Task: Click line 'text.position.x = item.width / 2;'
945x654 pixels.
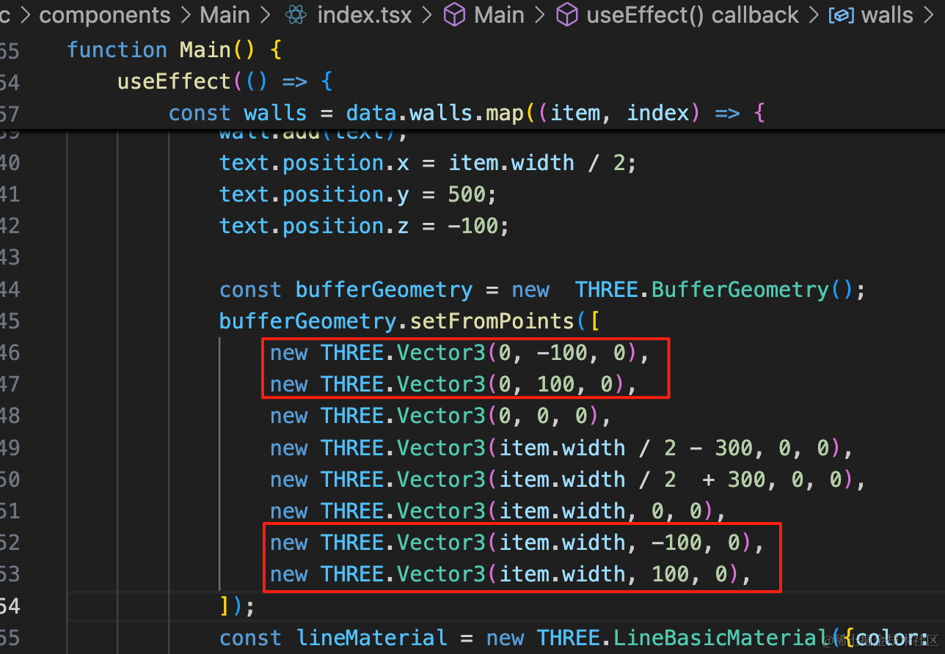Action: (428, 162)
